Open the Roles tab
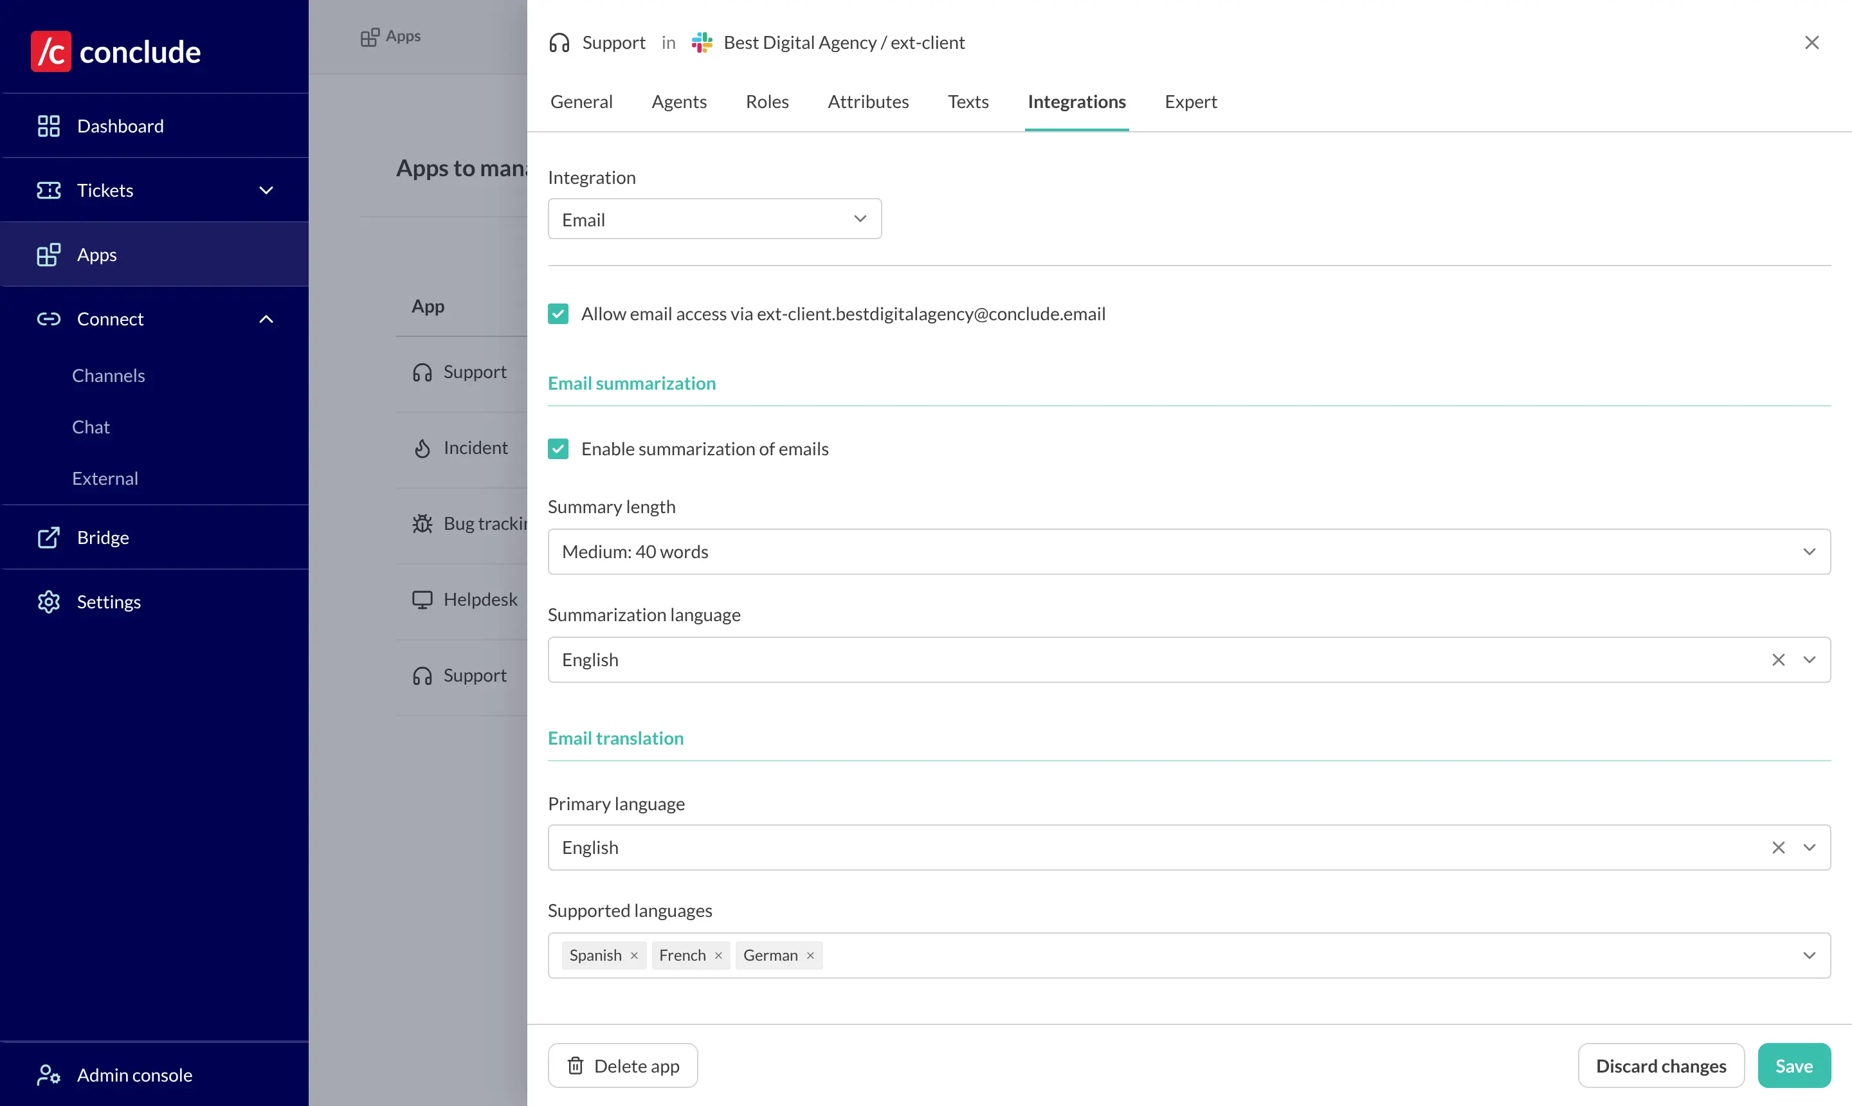Viewport: 1852px width, 1106px height. point(767,102)
